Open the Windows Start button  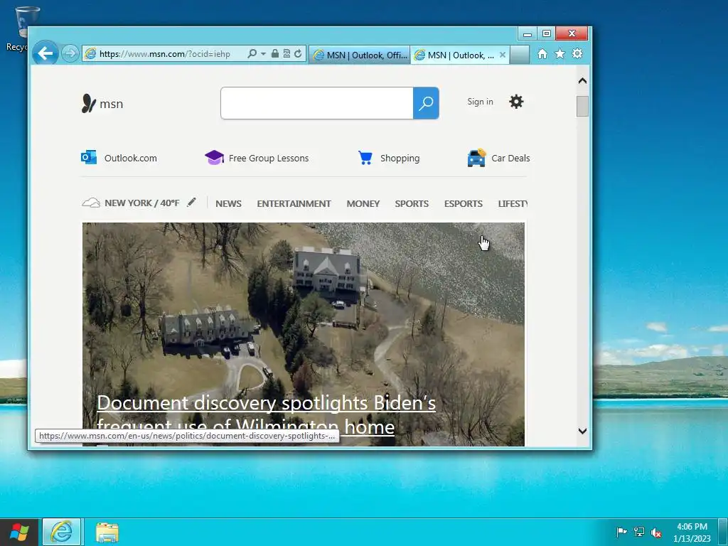(x=19, y=532)
